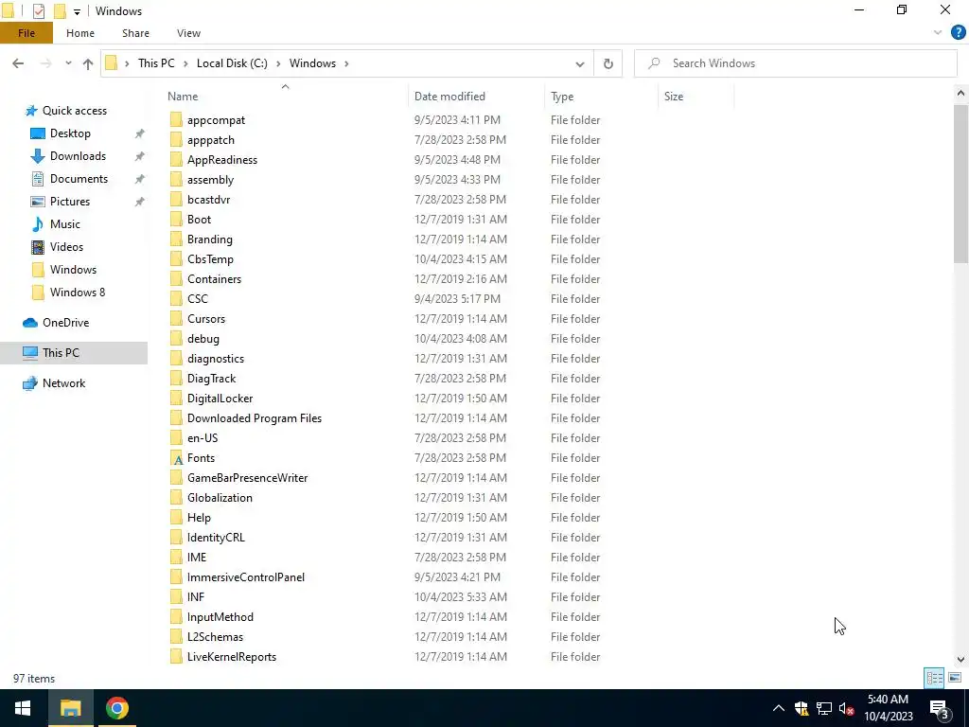
Task: Navigate to This PC breadcrumb
Action: click(x=156, y=63)
